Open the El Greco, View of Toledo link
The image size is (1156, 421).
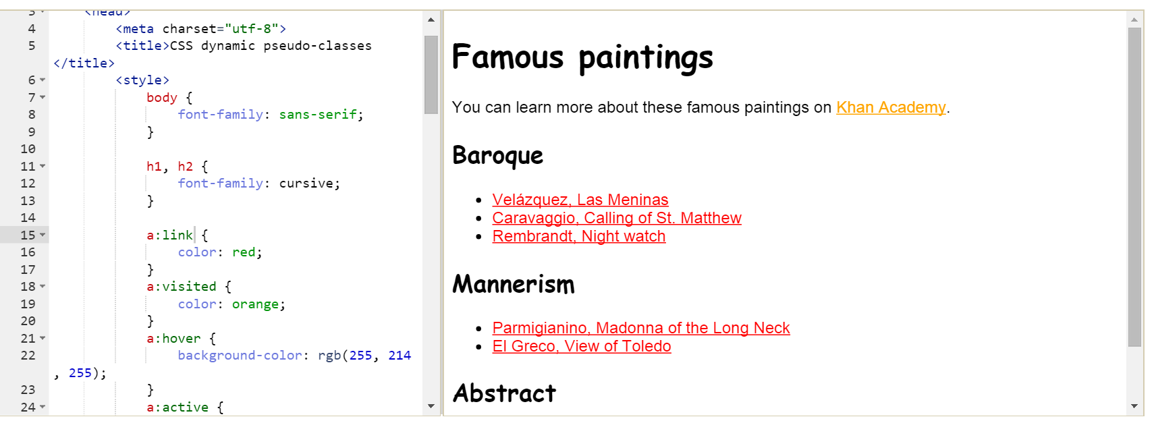coord(582,346)
